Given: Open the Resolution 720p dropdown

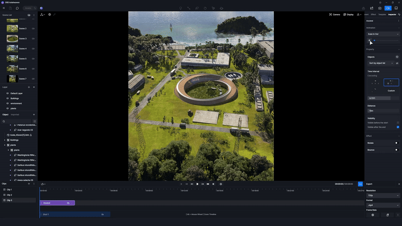Looking at the screenshot, I should click(383, 195).
